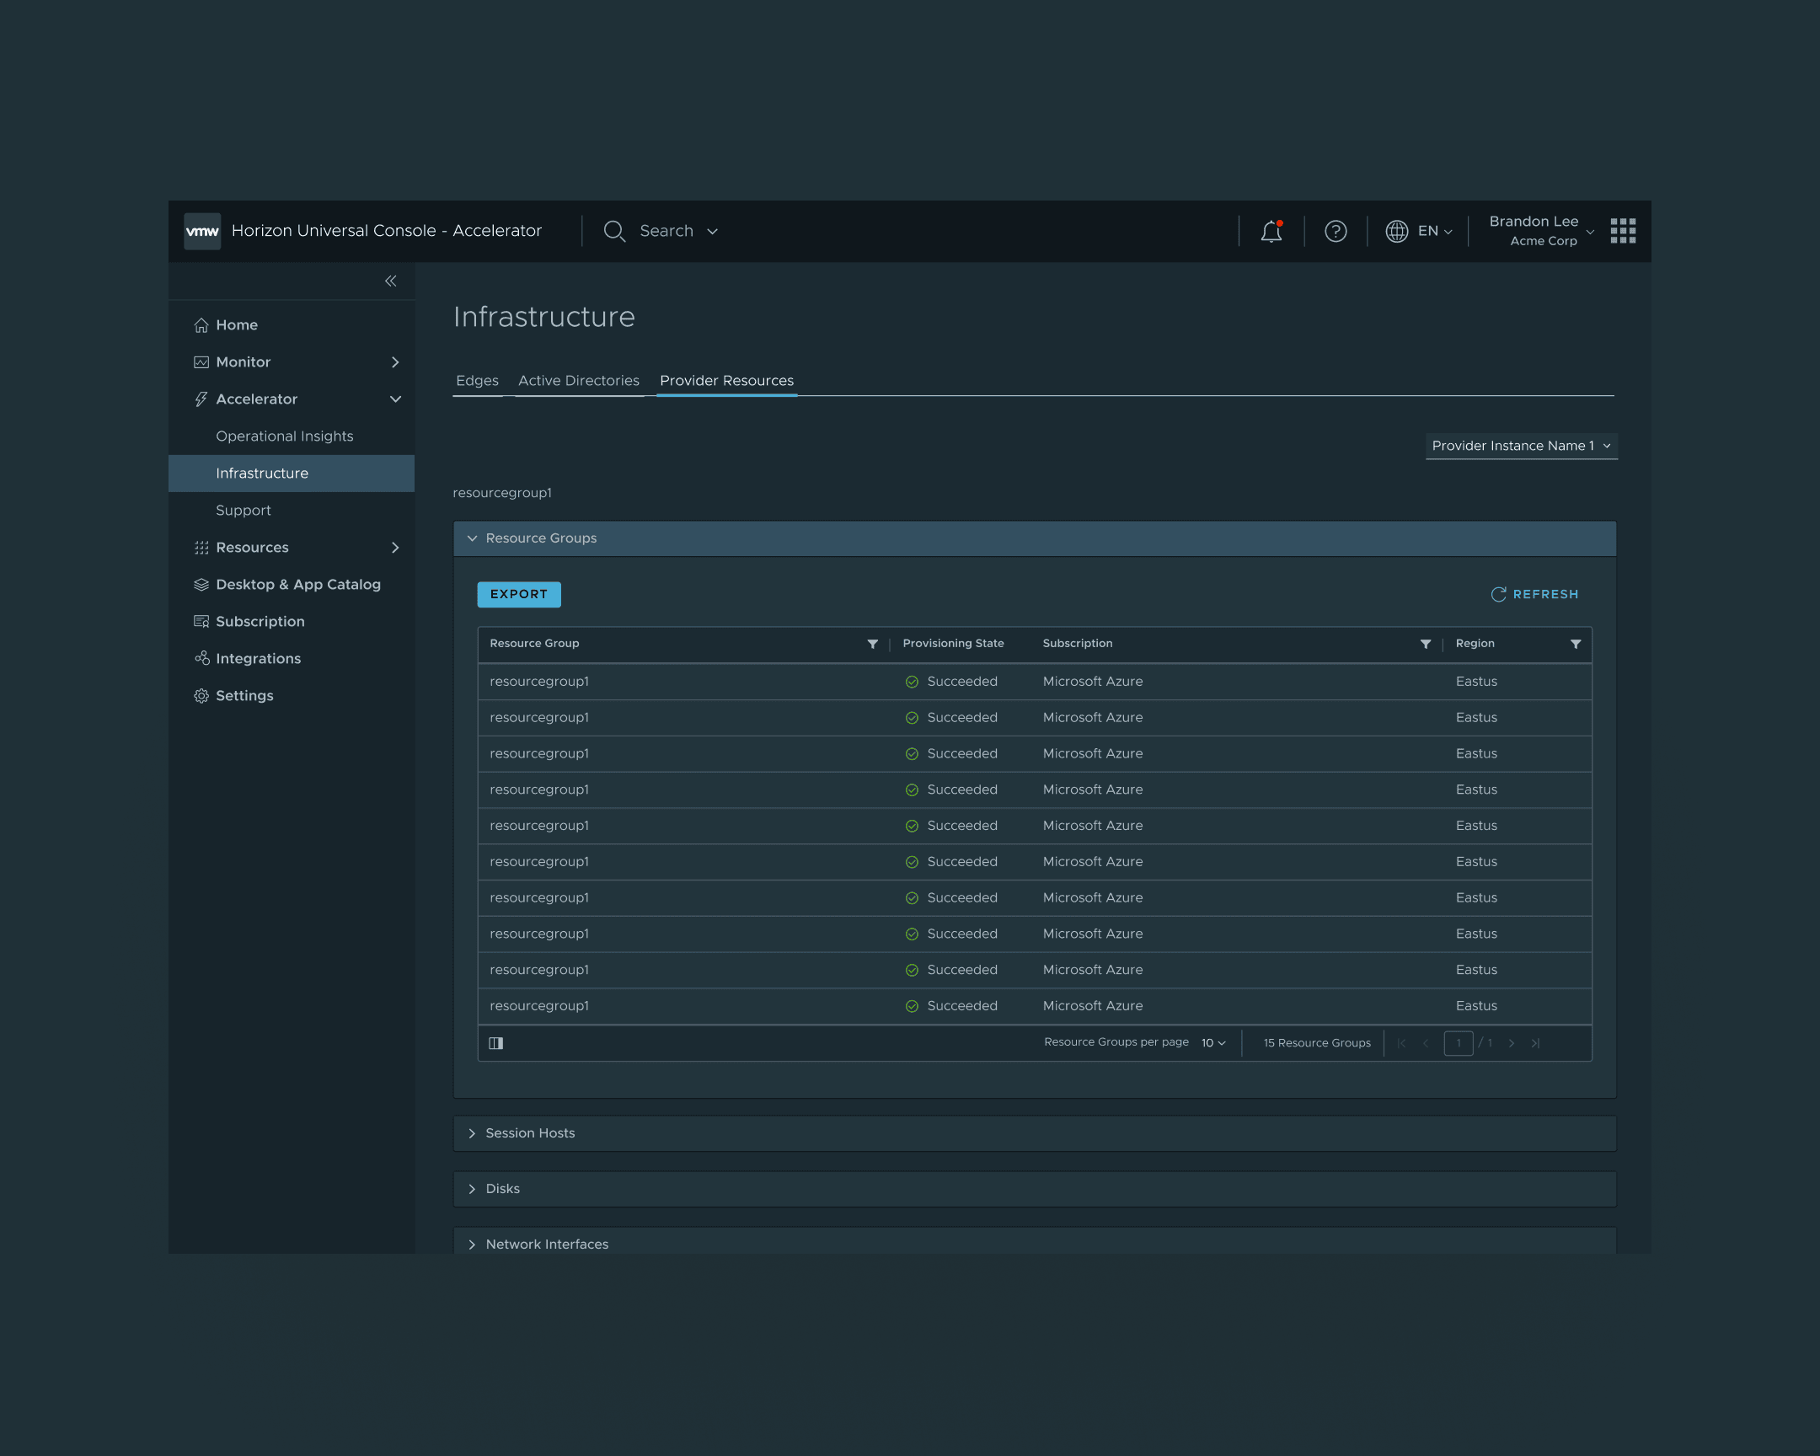Switch to the Edges tab
Viewport: 1820px width, 1456px height.
pyautogui.click(x=477, y=380)
